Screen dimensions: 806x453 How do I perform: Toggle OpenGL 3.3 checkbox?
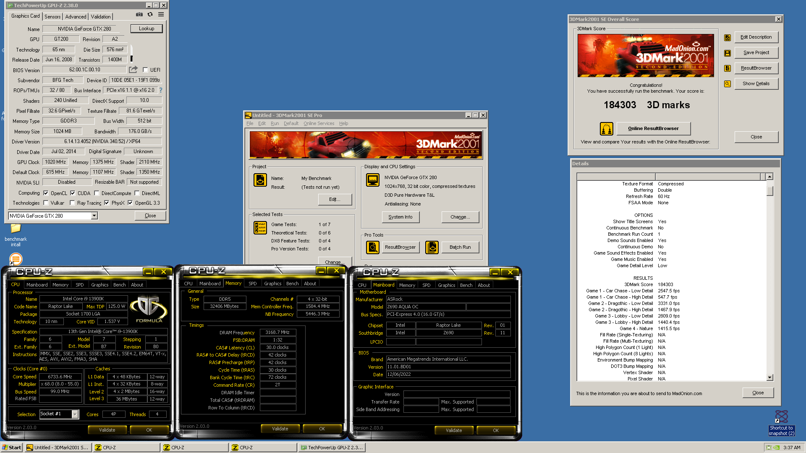131,203
